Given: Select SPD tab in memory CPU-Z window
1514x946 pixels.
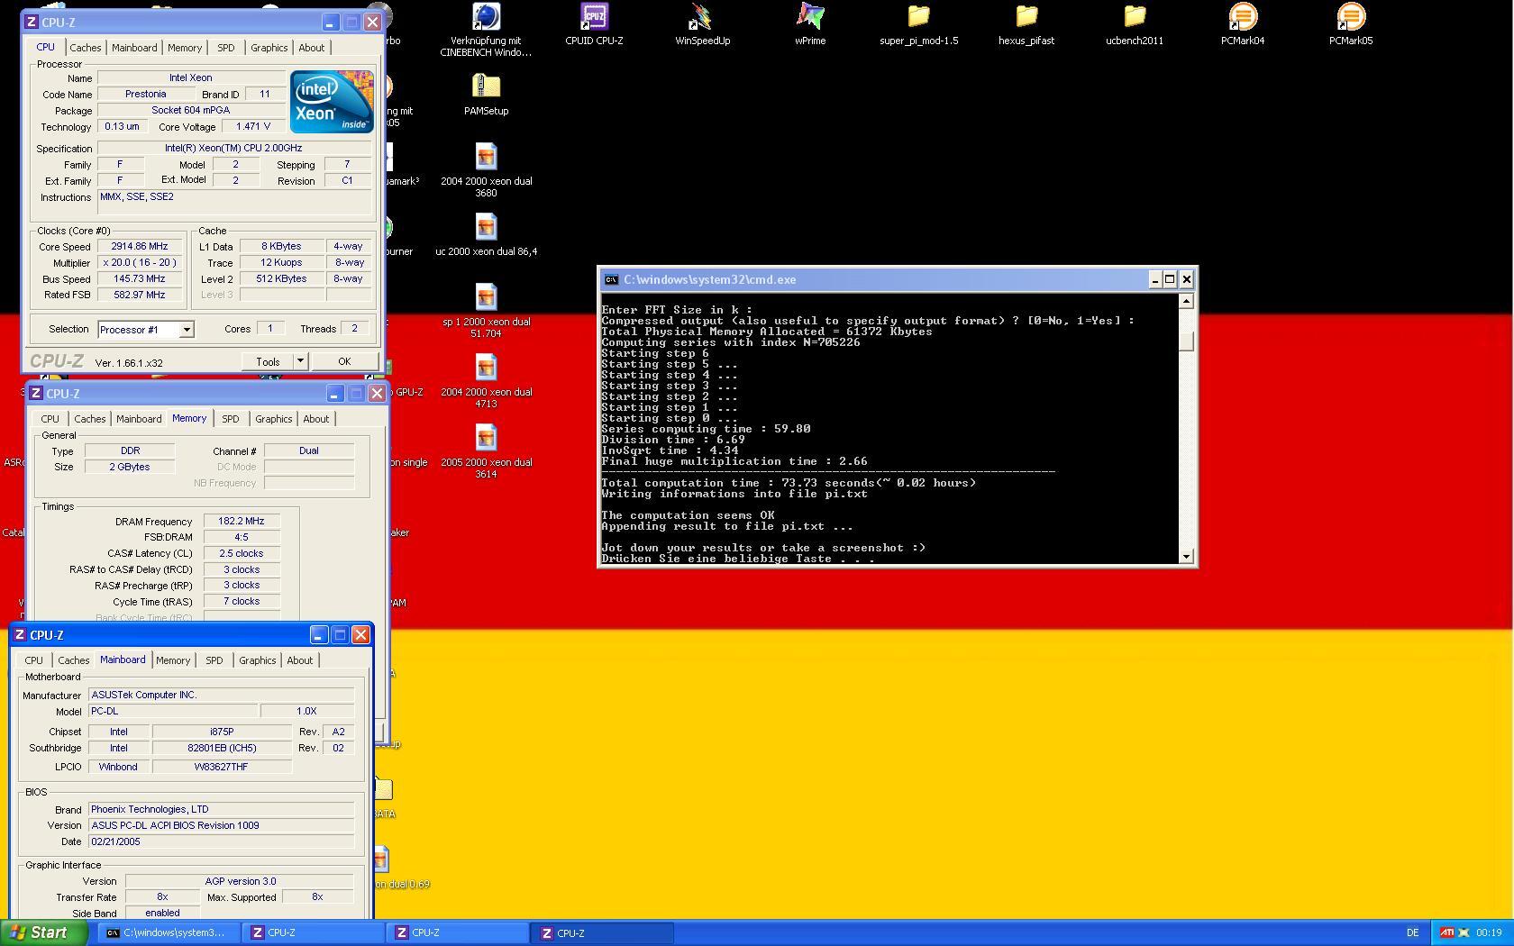Looking at the screenshot, I should point(231,419).
